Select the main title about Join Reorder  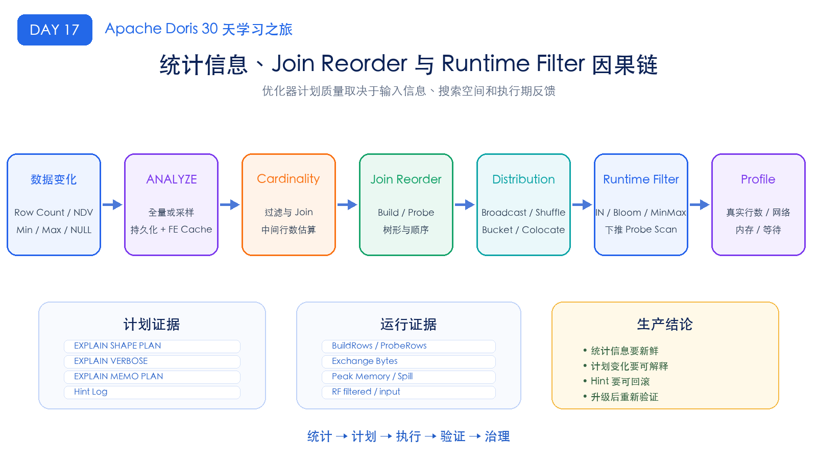408,64
